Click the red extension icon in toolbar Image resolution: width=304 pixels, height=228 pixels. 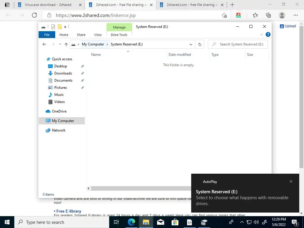(238, 15)
